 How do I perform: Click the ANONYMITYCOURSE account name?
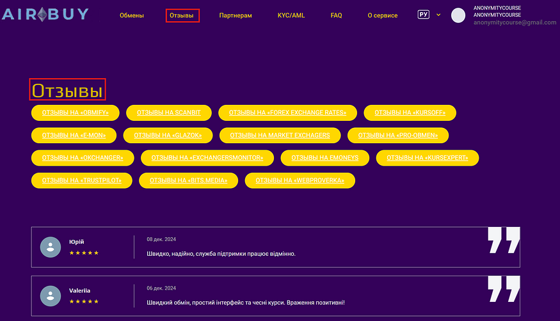497,12
